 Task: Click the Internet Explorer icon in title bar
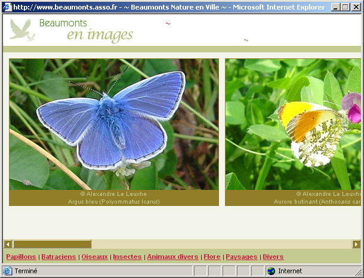click(x=7, y=7)
